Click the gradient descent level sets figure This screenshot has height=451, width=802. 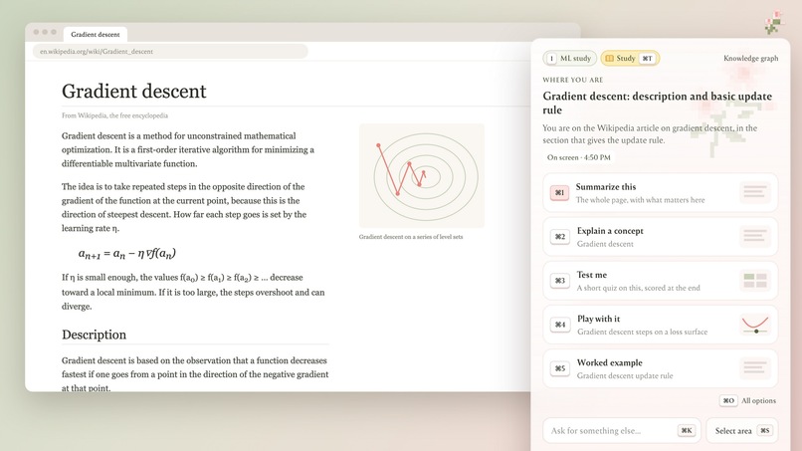[x=422, y=175]
